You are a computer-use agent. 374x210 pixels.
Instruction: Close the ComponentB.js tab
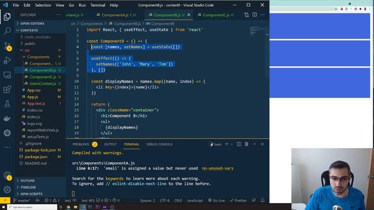[x=189, y=15]
